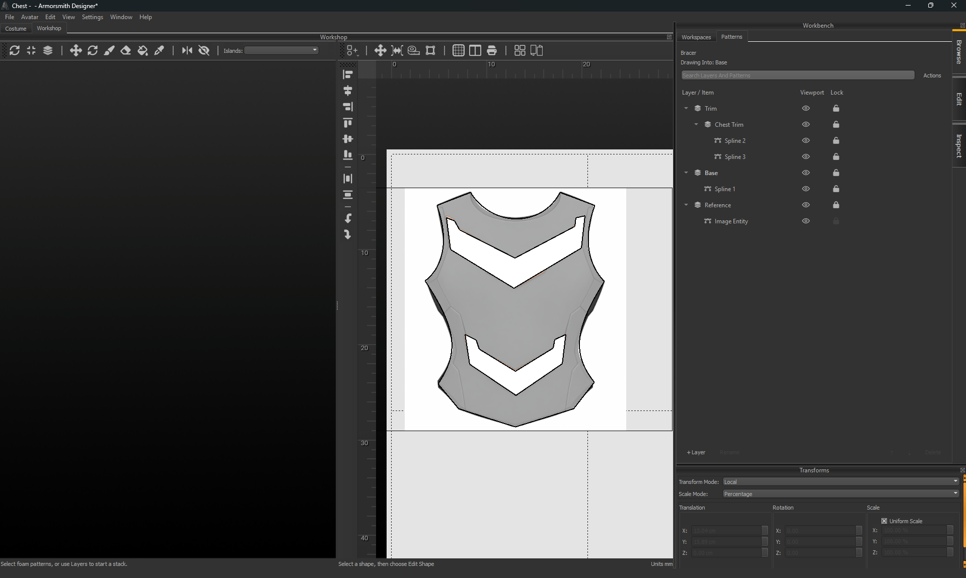Toggle the grid display icon
The width and height of the screenshot is (966, 578).
pos(458,50)
